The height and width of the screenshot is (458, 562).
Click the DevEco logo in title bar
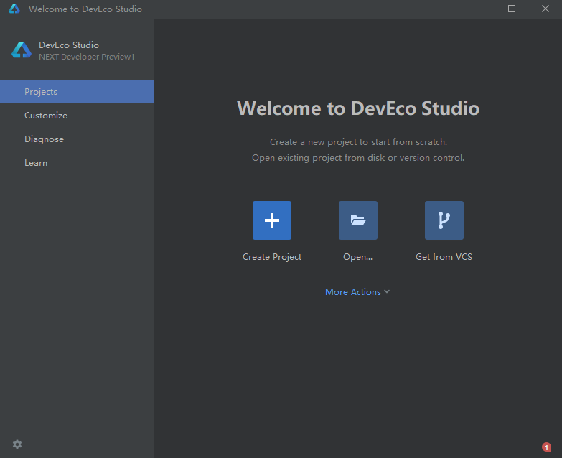(x=14, y=9)
